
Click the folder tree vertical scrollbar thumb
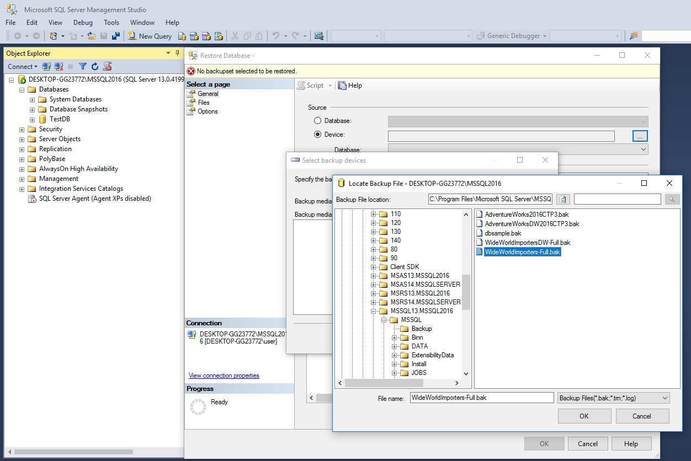tap(466, 292)
